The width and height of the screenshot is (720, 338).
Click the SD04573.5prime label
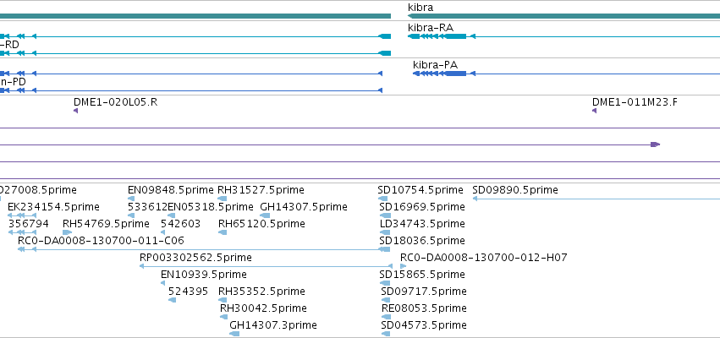(424, 325)
